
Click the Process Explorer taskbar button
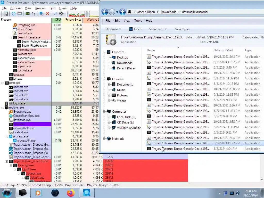pyautogui.click(x=87, y=193)
